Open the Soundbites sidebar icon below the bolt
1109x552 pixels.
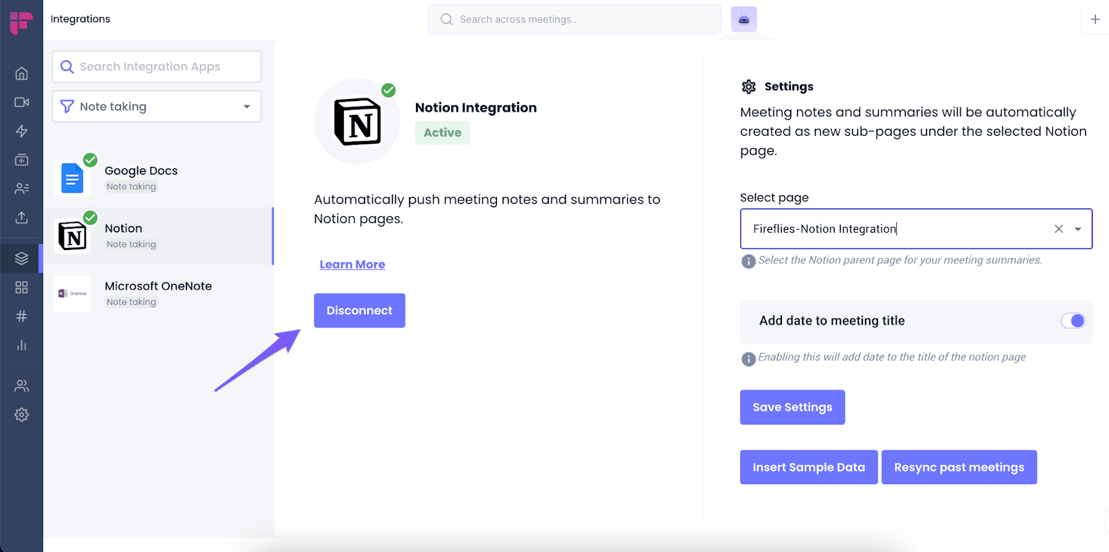(x=21, y=160)
